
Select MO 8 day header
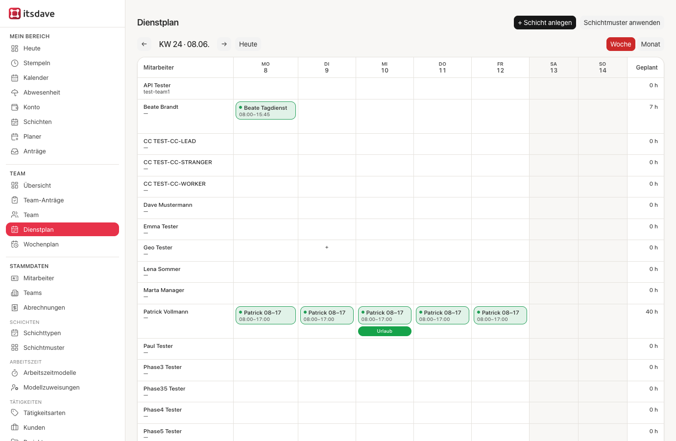(x=266, y=68)
